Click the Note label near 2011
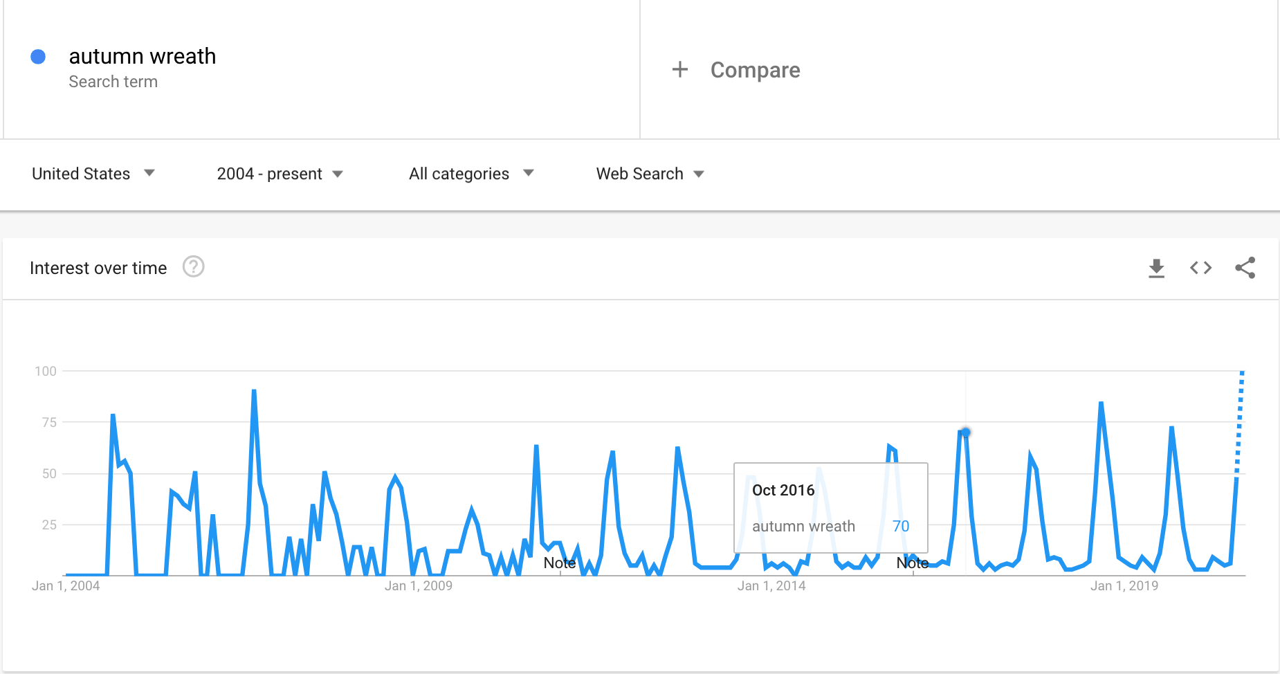The width and height of the screenshot is (1280, 674). coord(559,563)
